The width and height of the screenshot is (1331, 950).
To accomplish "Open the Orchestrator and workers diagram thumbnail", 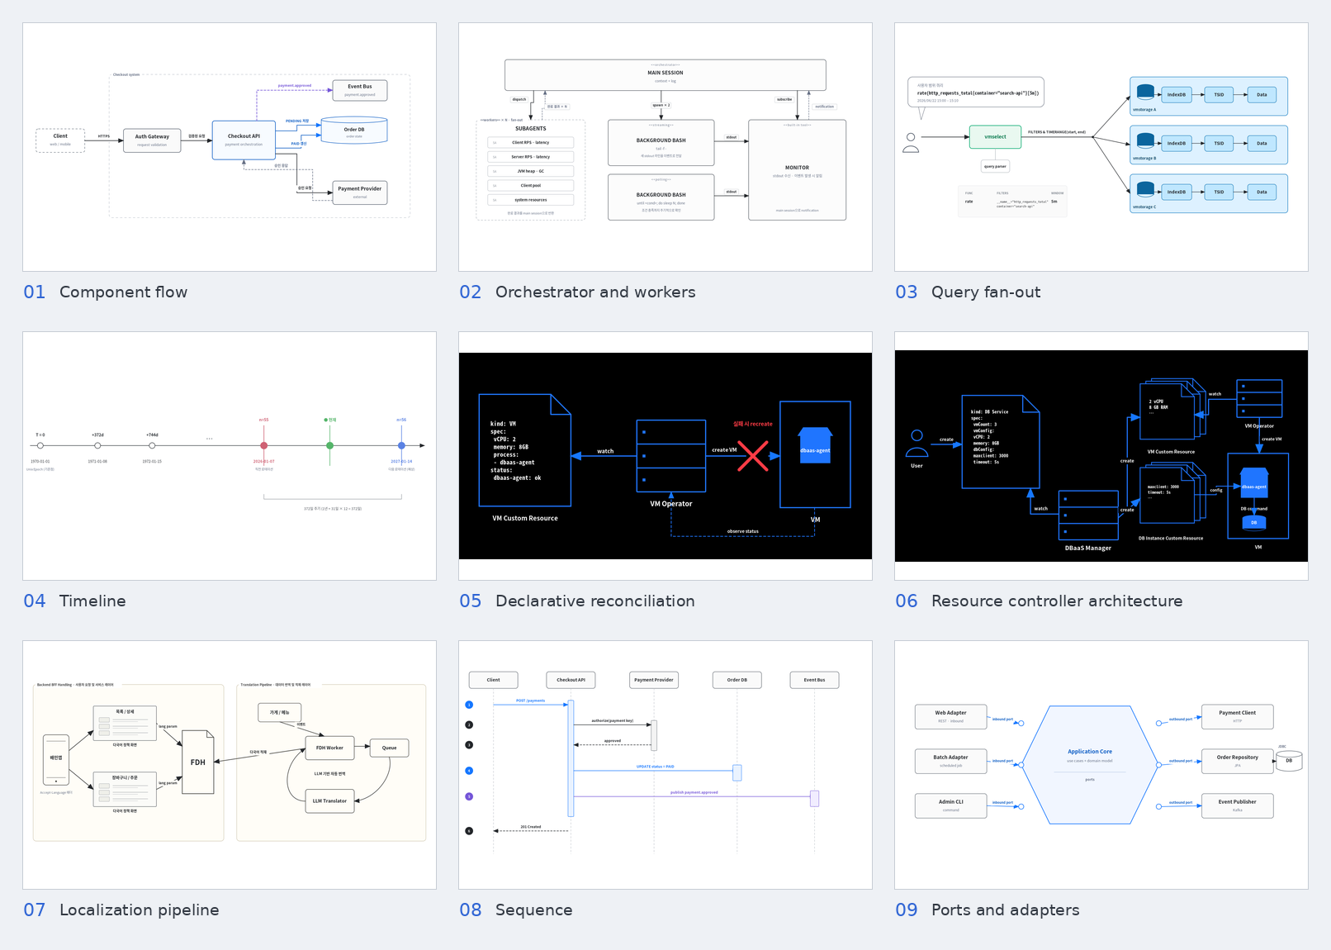I will 665,147.
